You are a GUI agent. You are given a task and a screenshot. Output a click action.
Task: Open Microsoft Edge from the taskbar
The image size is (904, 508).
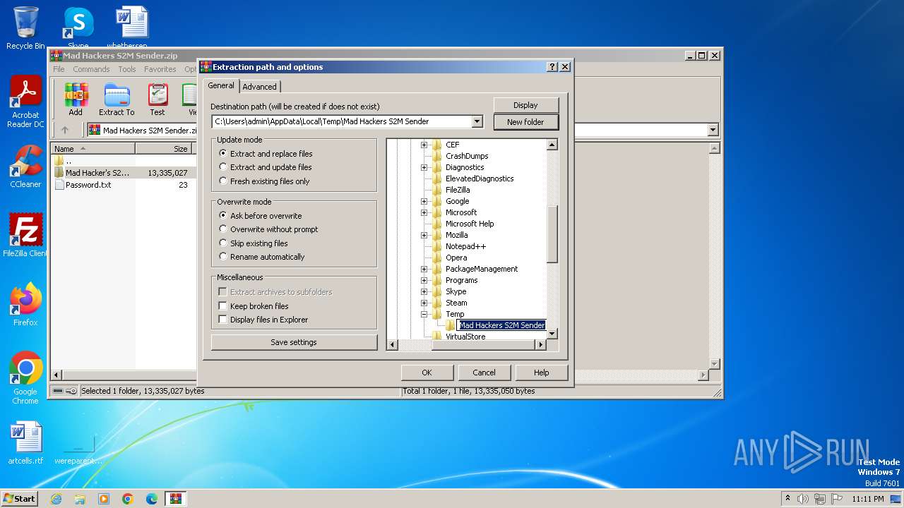(x=152, y=499)
